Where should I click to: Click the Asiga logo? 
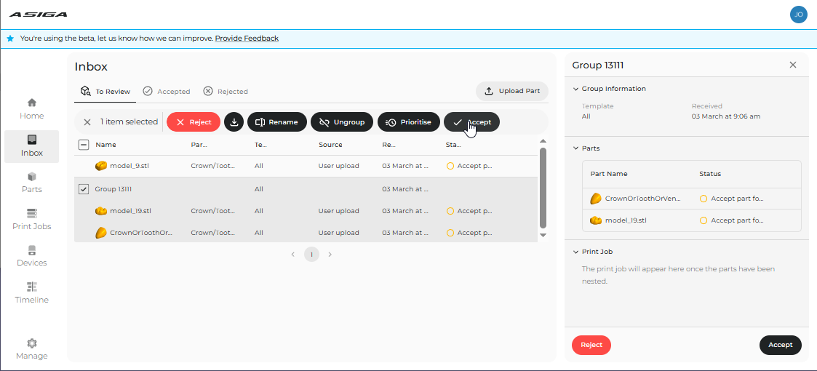(38, 15)
